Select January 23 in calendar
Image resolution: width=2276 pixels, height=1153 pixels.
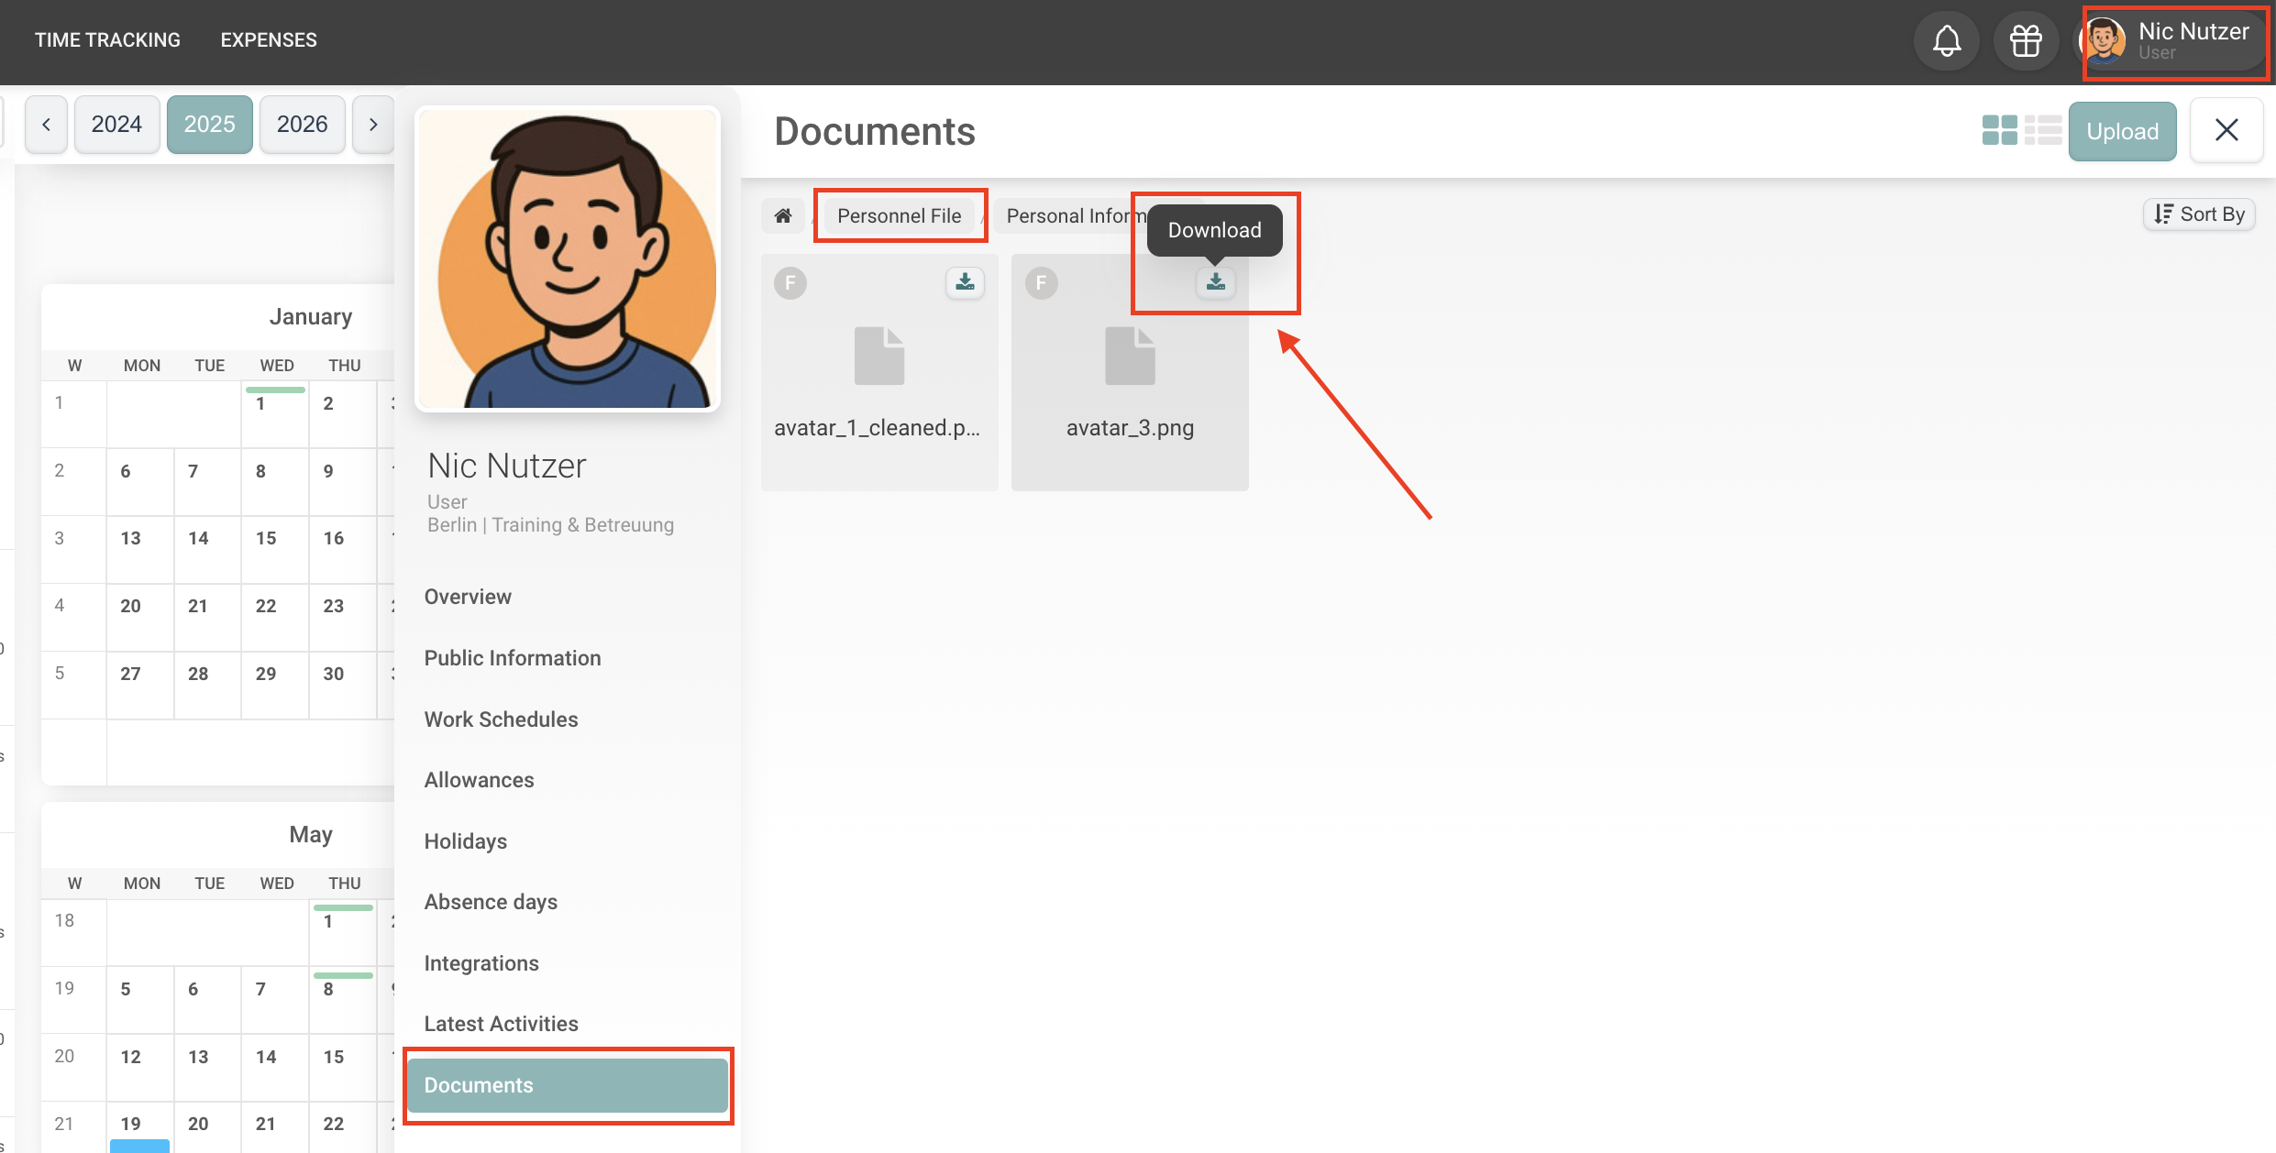343,617
